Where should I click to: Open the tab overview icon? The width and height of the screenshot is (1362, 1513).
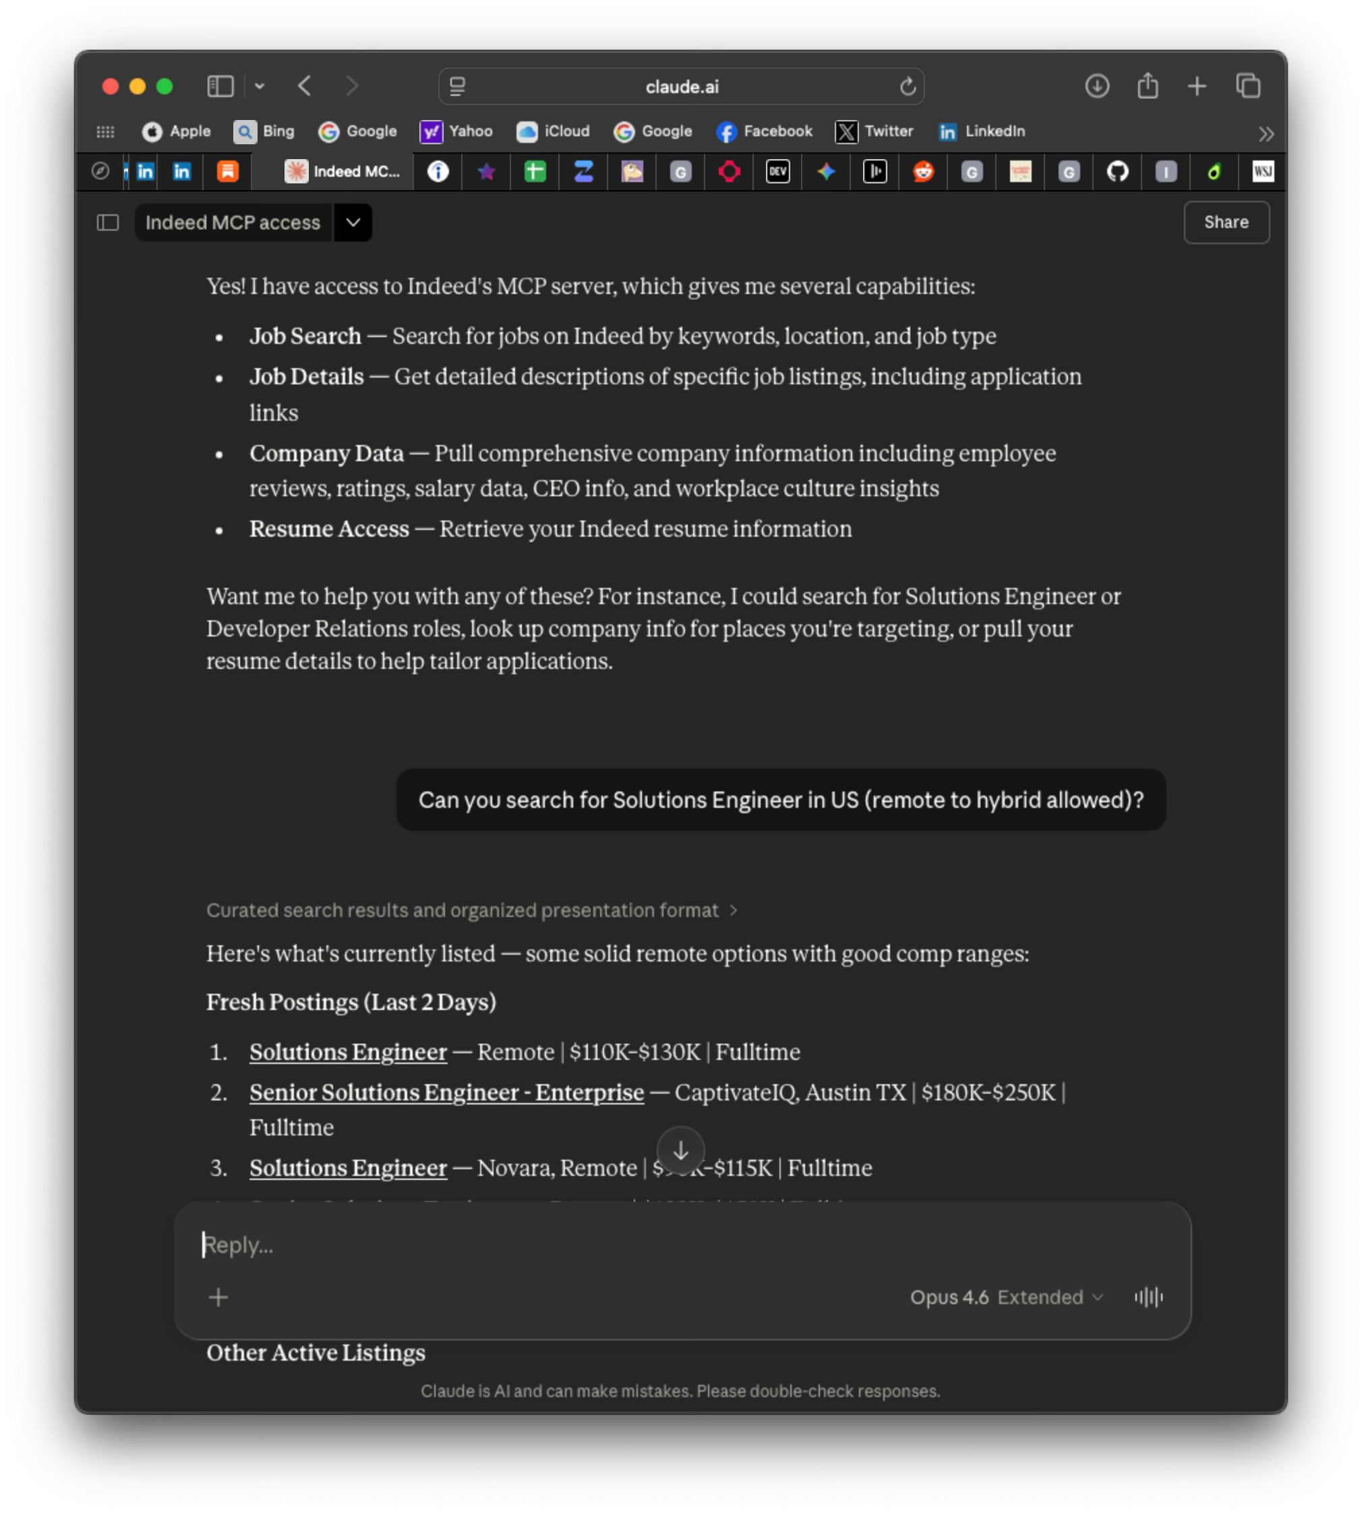click(1248, 86)
